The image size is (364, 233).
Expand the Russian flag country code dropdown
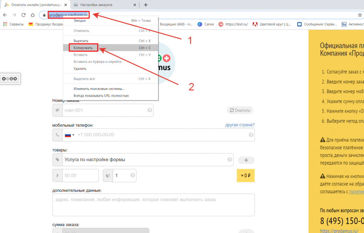(69, 135)
